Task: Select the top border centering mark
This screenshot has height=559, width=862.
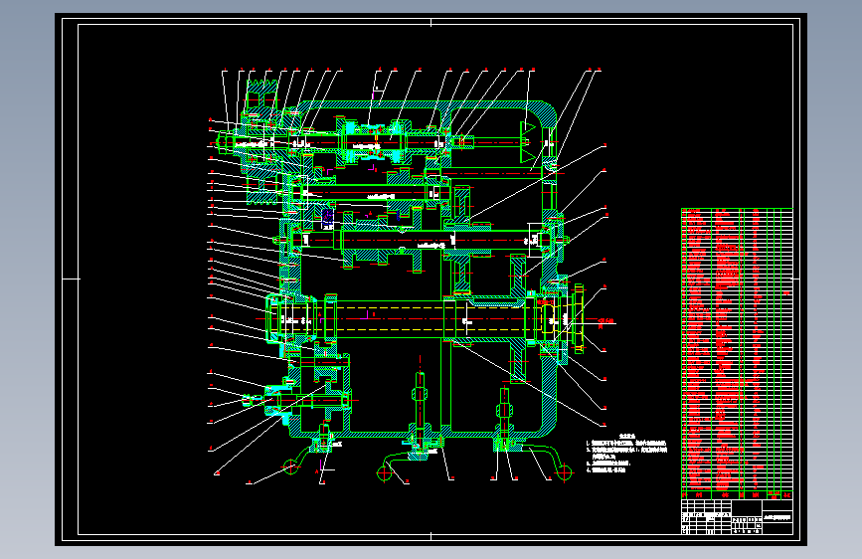Action: [431, 23]
